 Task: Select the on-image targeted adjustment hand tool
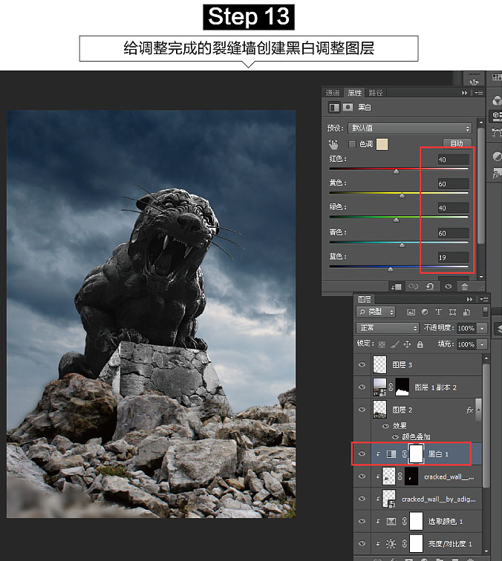pos(333,144)
